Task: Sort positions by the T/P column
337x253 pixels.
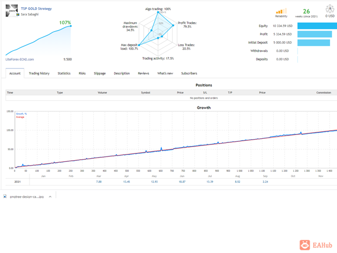Action: (x=230, y=93)
